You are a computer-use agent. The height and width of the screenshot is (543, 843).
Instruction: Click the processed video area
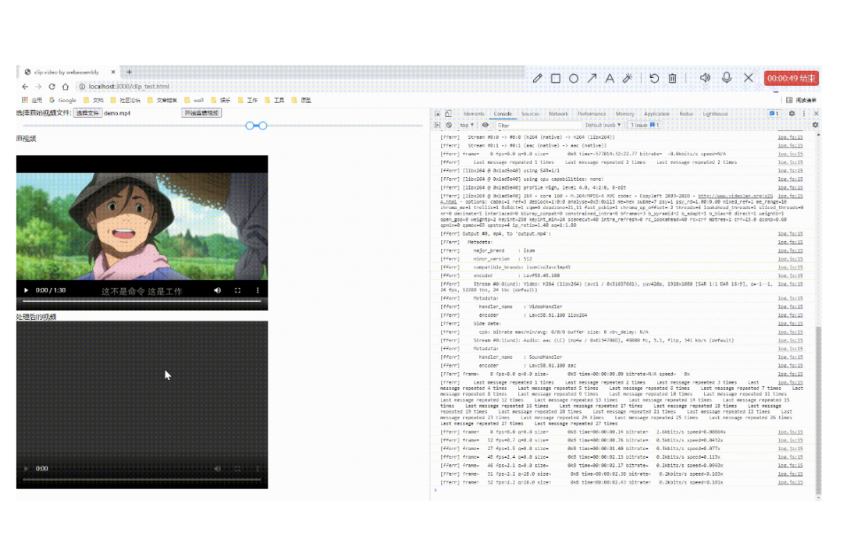pos(142,405)
